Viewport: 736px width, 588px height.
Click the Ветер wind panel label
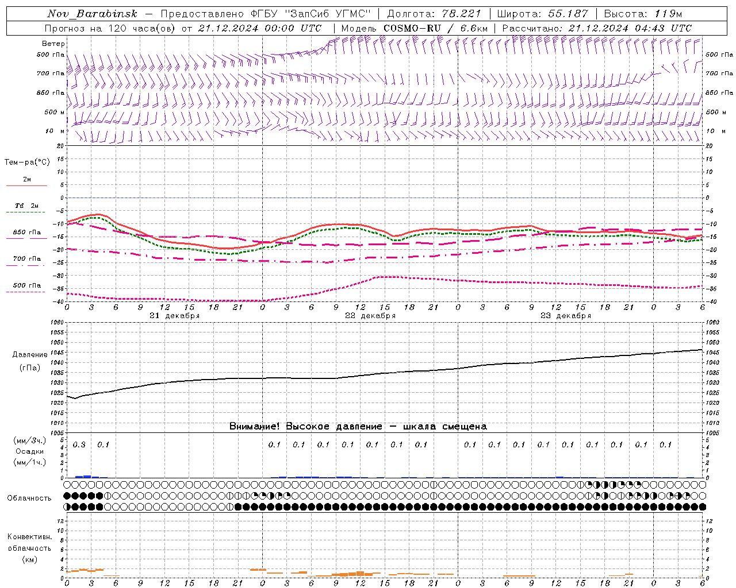(53, 44)
